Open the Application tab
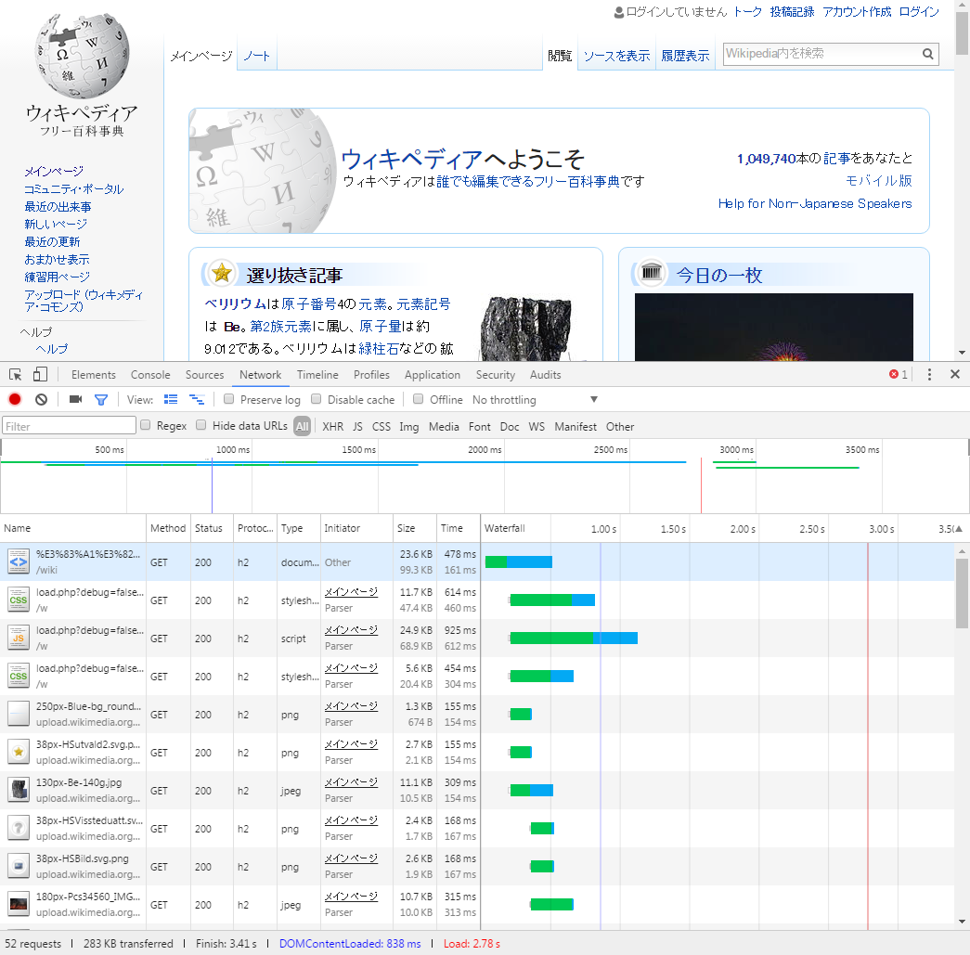This screenshot has height=955, width=970. coord(433,375)
